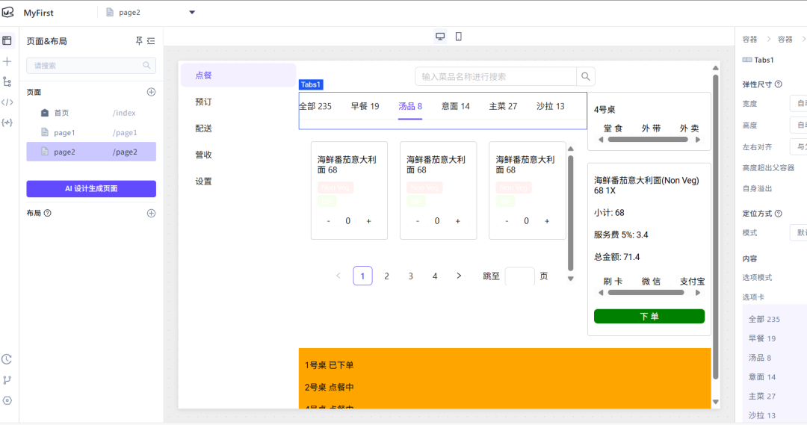The image size is (807, 425).
Task: Add a new page with plus icon
Action: point(151,92)
